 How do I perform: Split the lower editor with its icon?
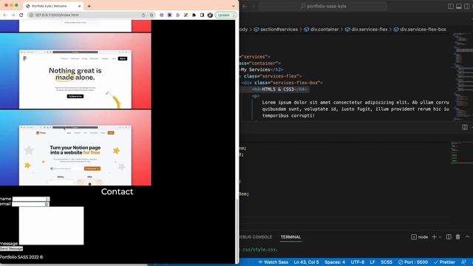(465, 127)
